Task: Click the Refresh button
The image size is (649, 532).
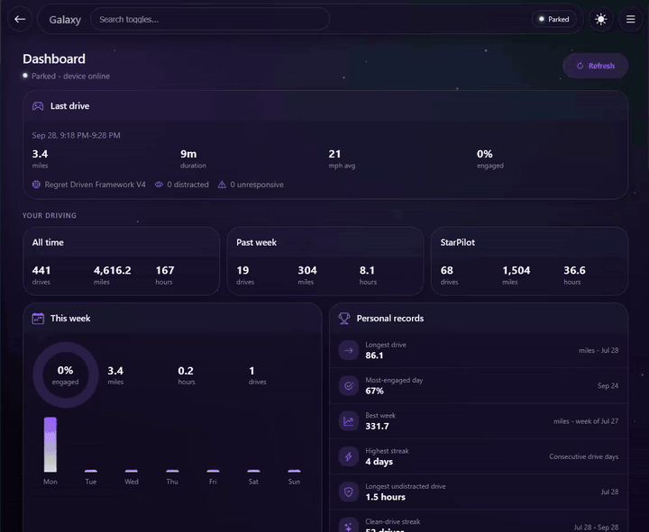Action: (x=595, y=66)
